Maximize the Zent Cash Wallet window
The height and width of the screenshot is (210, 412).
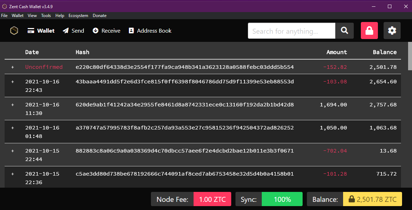(390, 6)
